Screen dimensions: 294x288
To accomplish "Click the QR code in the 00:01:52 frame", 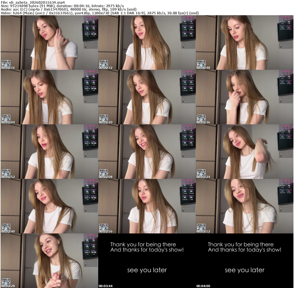I will point(6,173).
